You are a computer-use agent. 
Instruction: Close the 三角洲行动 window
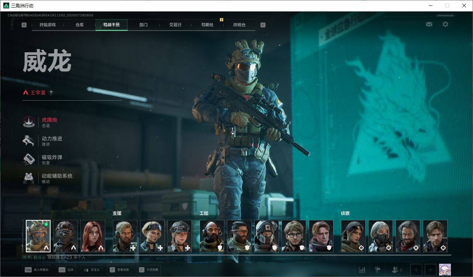[x=465, y=6]
